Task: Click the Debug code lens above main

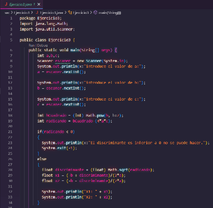Action: click(42, 45)
